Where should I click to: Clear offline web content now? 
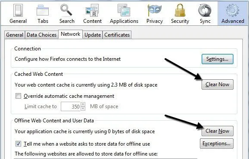tap(218, 131)
